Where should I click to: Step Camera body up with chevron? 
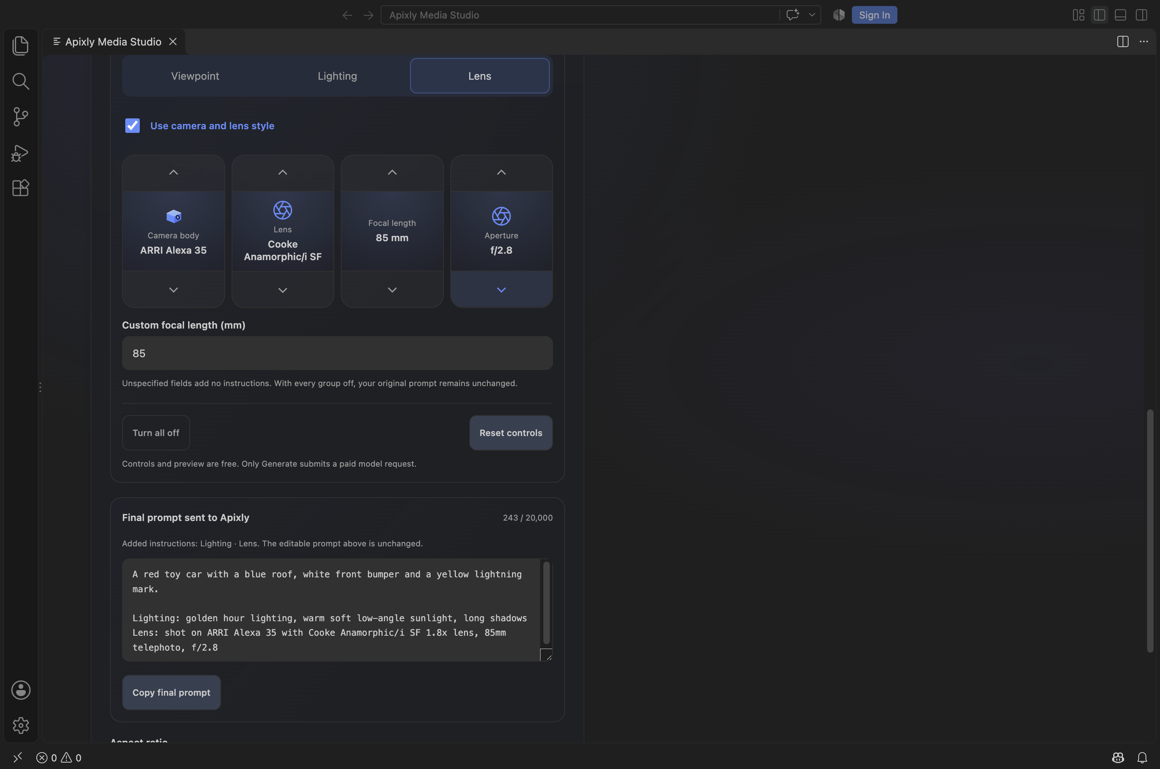click(174, 173)
